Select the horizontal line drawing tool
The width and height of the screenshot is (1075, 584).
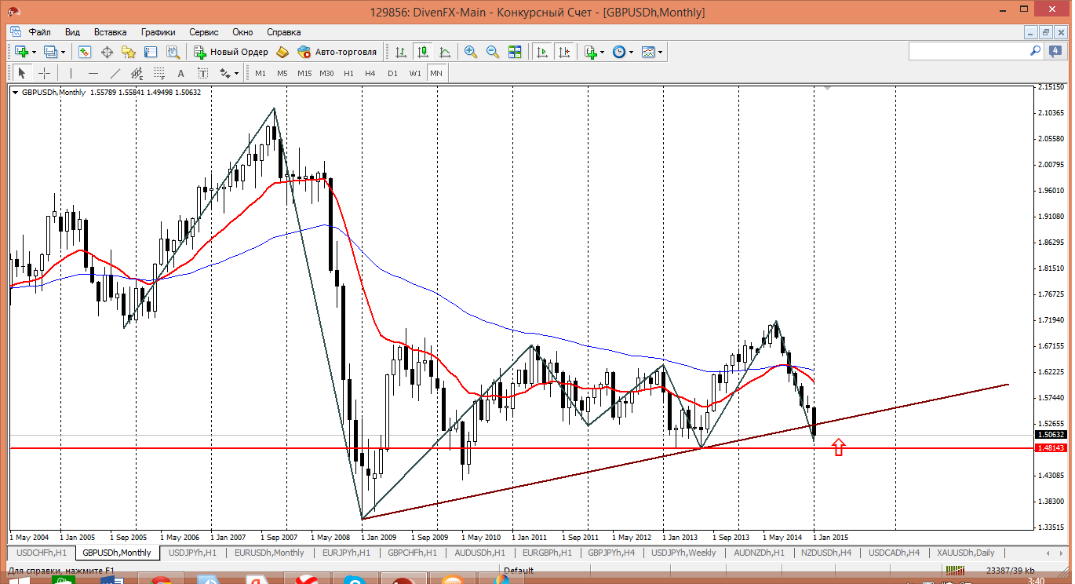(x=93, y=73)
